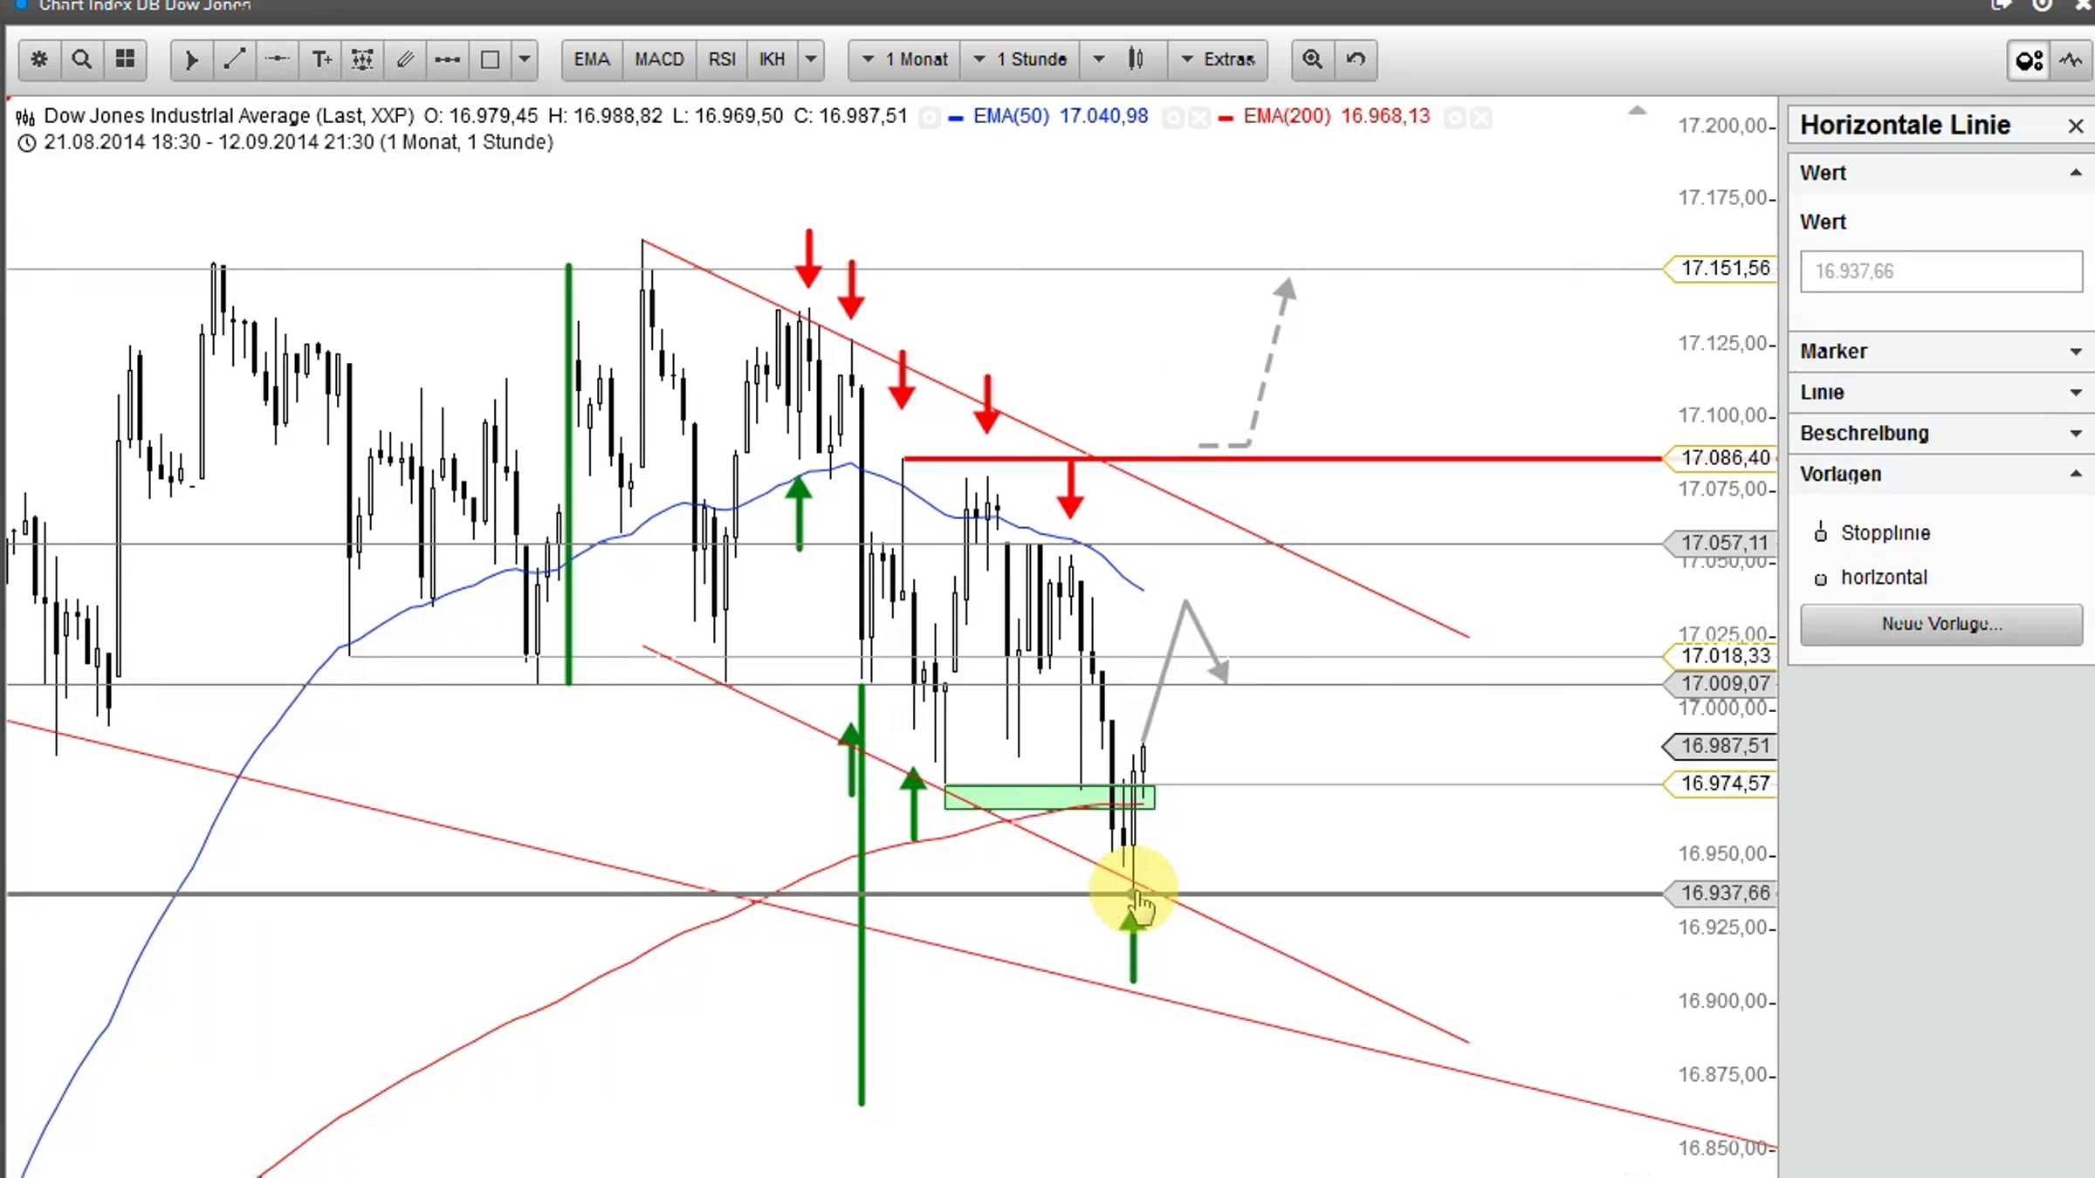
Task: Select the tool right of the text tool
Action: [x=362, y=59]
